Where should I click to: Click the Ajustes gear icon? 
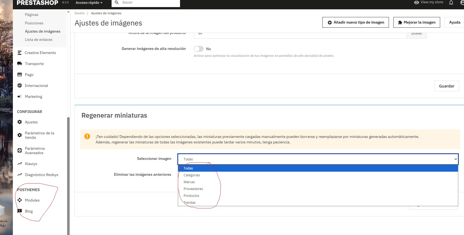[x=19, y=122]
